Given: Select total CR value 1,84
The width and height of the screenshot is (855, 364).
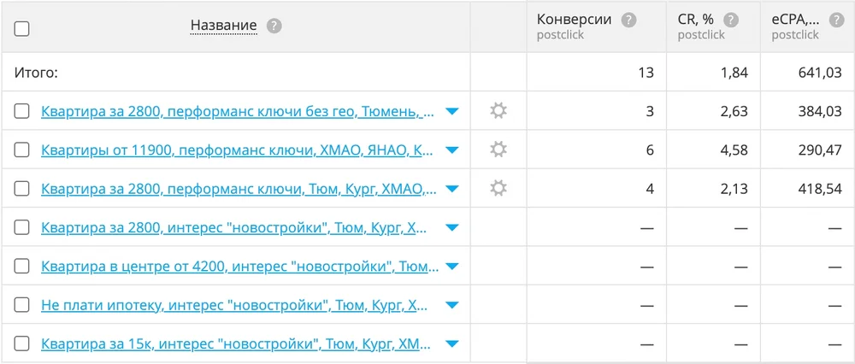Looking at the screenshot, I should point(733,73).
